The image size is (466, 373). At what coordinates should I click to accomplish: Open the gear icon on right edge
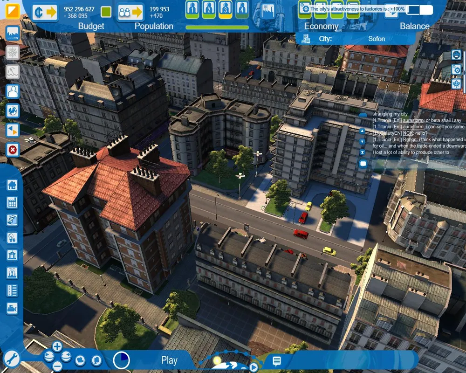457,69
